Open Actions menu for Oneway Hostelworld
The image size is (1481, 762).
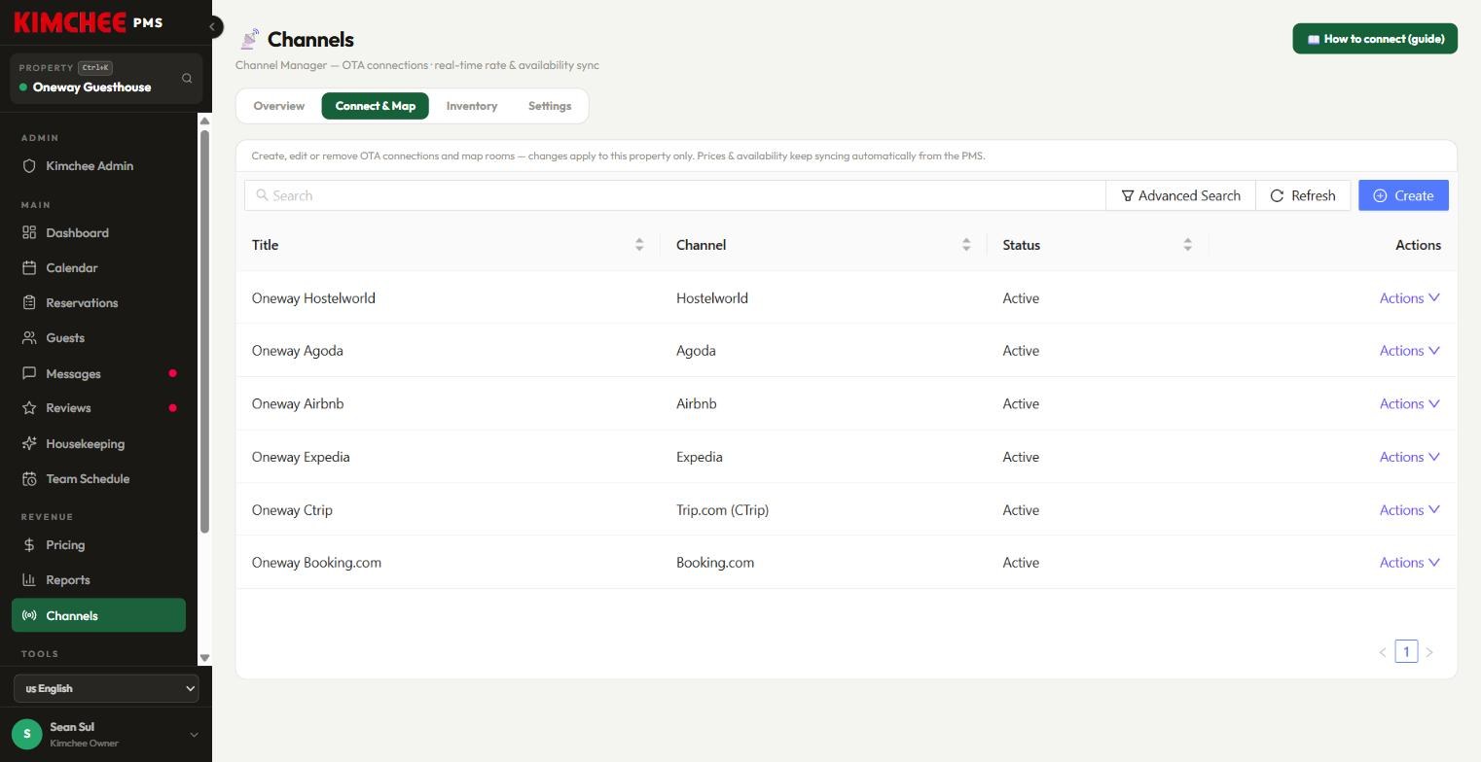1409,298
